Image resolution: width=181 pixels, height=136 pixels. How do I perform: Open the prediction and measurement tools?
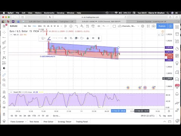(x=4, y=63)
